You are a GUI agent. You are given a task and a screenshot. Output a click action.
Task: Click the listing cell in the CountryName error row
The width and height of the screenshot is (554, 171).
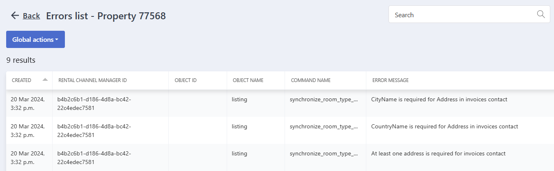(239, 126)
